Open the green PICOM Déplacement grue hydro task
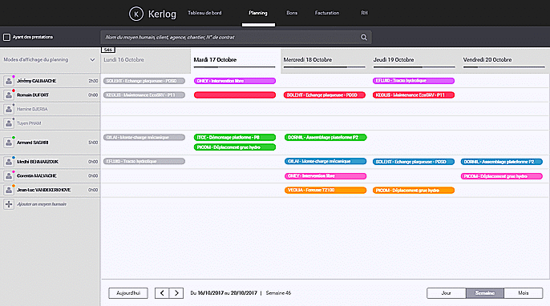The width and height of the screenshot is (550, 306). (235, 147)
